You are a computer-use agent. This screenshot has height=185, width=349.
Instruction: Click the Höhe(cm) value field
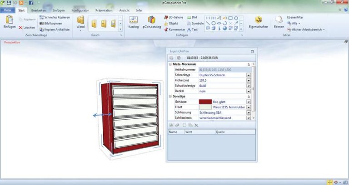[222, 80]
